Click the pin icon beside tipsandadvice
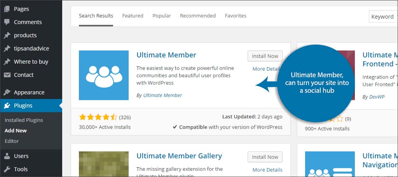The width and height of the screenshot is (398, 177). click(7, 49)
